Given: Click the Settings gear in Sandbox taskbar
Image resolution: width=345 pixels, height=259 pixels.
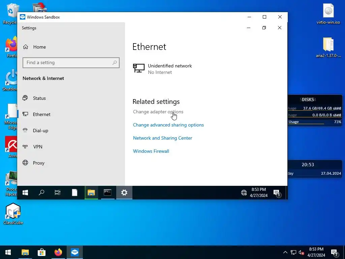Looking at the screenshot, I should pyautogui.click(x=124, y=193).
